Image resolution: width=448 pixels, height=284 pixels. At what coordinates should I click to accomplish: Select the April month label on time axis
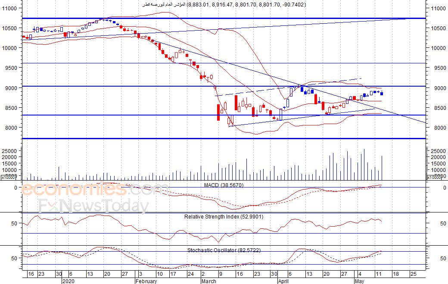tap(283, 281)
